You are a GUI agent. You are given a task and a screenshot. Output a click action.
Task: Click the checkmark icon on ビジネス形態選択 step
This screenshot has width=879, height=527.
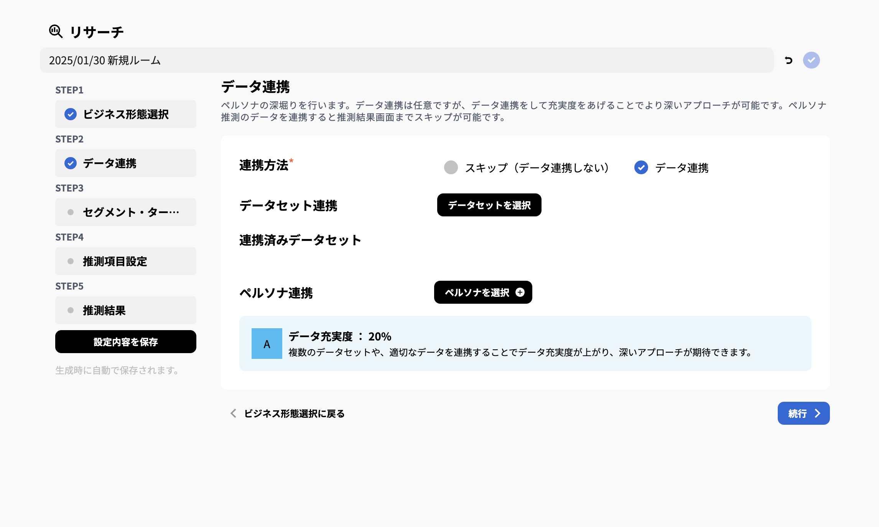(71, 114)
